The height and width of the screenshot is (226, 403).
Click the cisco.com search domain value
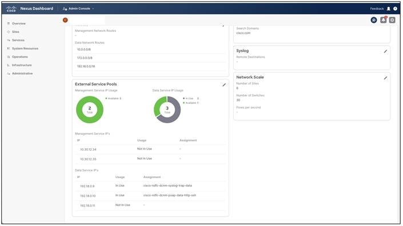[x=243, y=33]
